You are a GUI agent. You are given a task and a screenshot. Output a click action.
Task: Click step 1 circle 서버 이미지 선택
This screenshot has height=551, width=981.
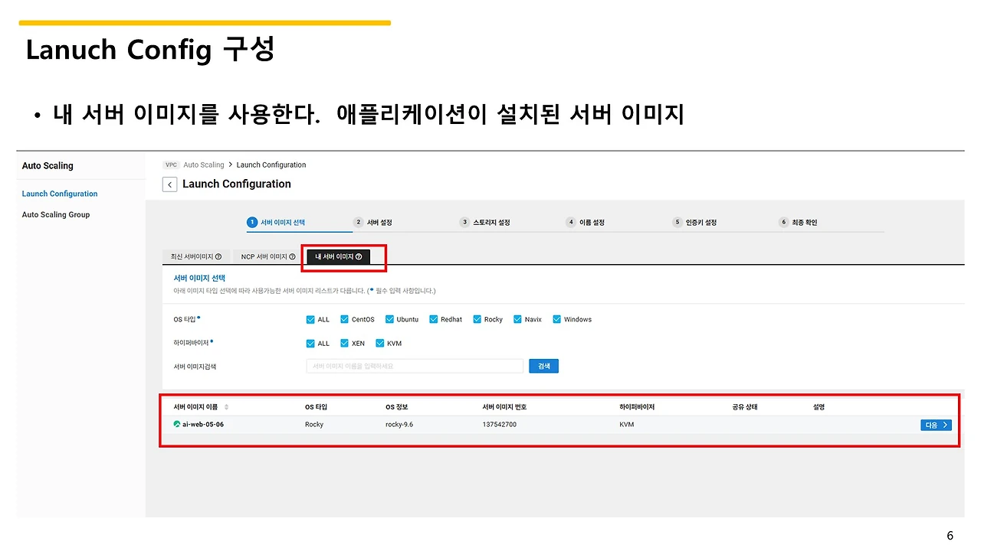pos(251,223)
